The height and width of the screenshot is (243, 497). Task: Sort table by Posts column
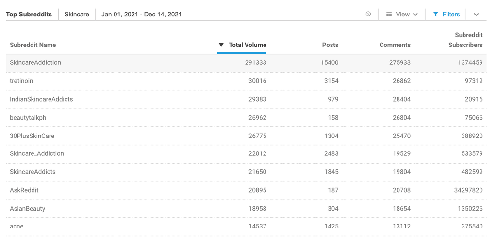point(330,45)
